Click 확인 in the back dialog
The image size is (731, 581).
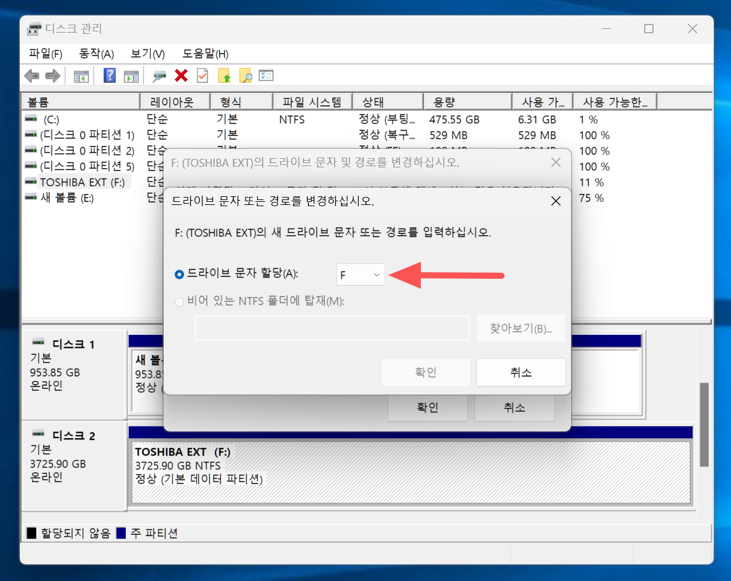coord(428,408)
